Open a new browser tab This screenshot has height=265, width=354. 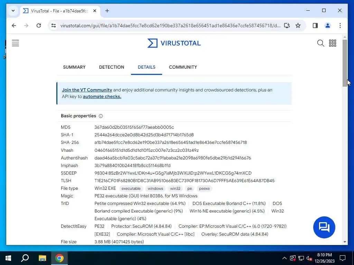[x=107, y=11]
